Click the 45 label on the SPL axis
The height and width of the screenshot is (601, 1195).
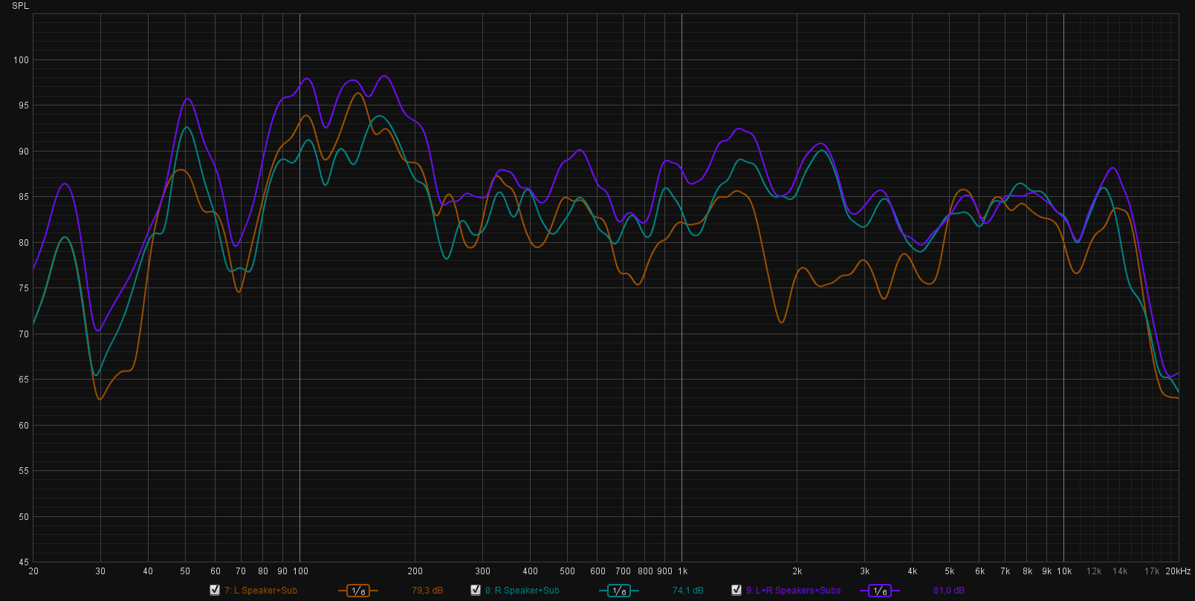tap(24, 562)
